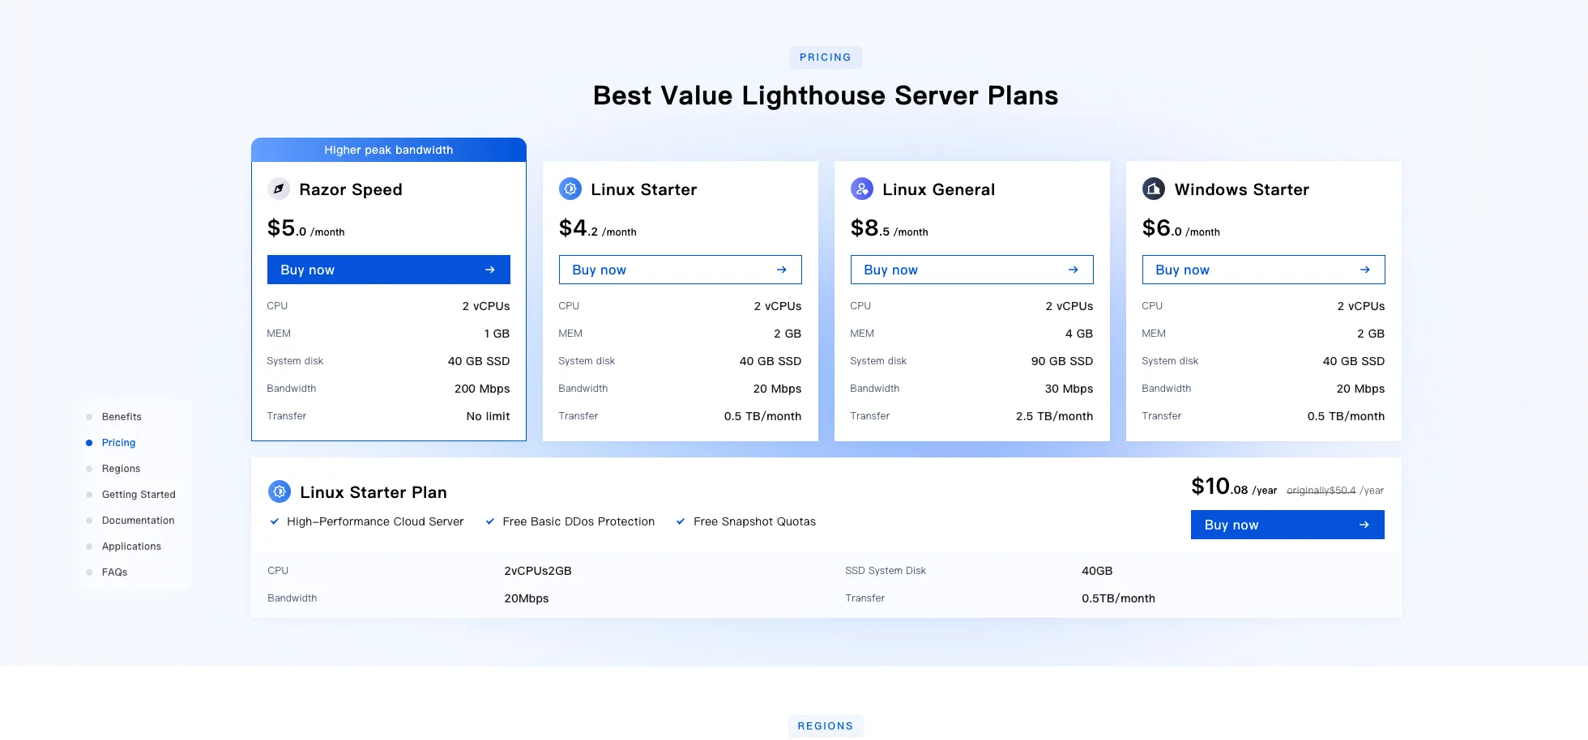Click High-Performance Cloud Server checkmark
Image resolution: width=1588 pixels, height=740 pixels.
tap(275, 521)
